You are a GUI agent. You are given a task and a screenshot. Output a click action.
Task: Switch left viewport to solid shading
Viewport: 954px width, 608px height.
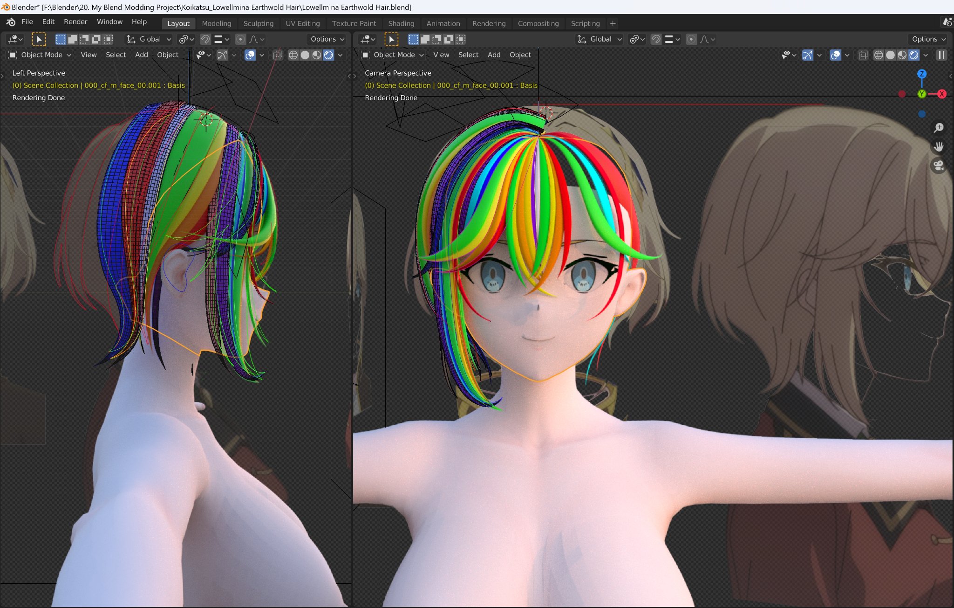coord(305,55)
